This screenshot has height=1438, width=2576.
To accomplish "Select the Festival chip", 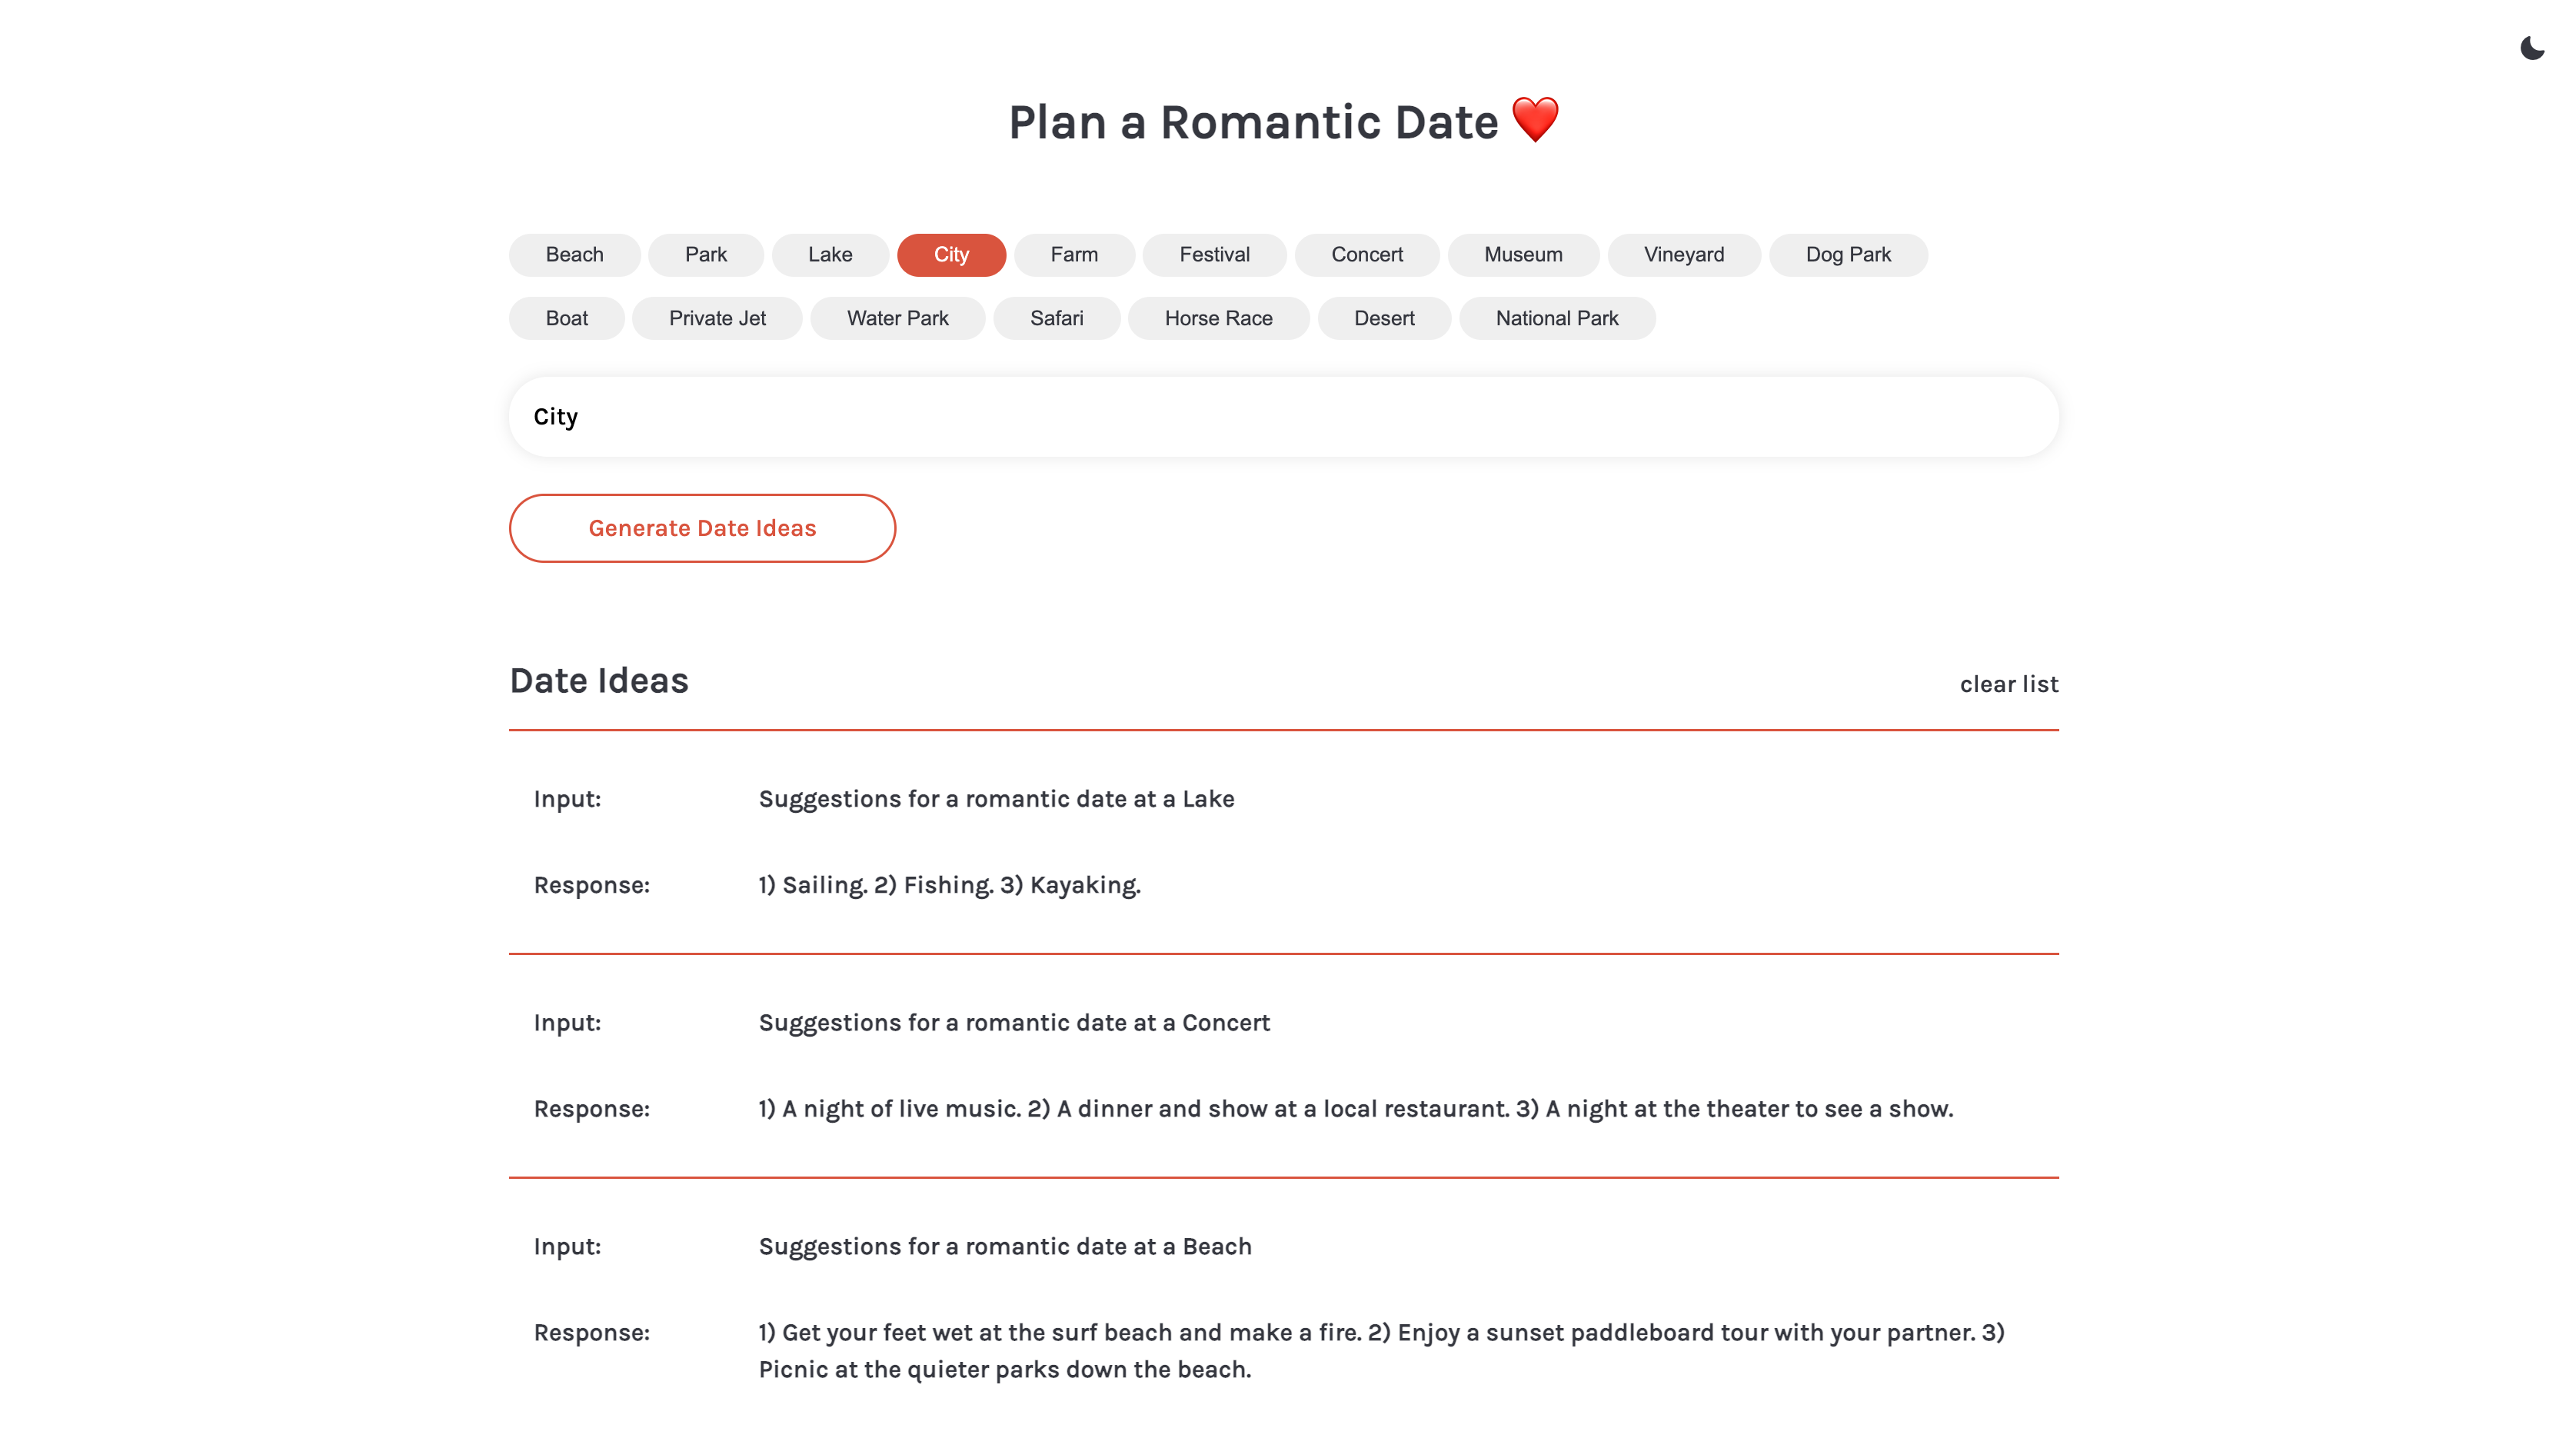I will (1213, 255).
